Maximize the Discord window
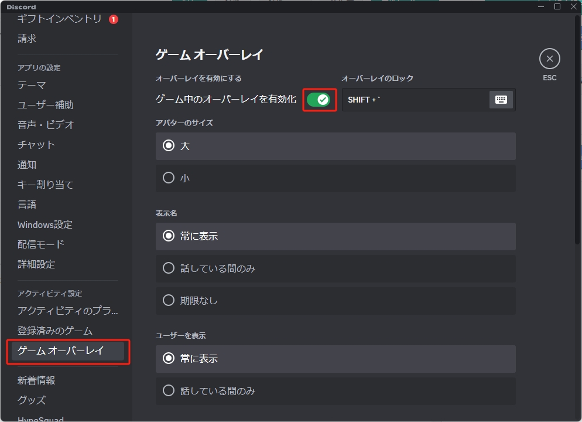Screen dimensions: 582x422 coord(557,6)
